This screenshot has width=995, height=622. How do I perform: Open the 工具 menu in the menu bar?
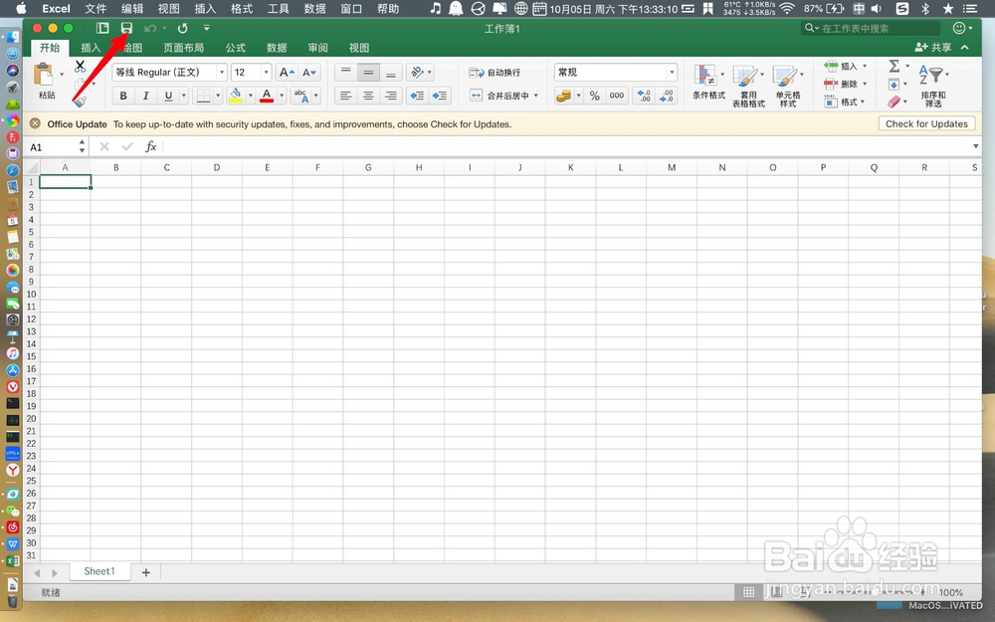pyautogui.click(x=278, y=8)
